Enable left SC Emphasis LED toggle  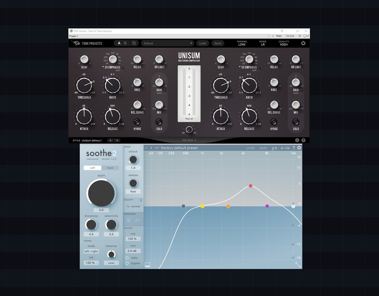point(122,67)
